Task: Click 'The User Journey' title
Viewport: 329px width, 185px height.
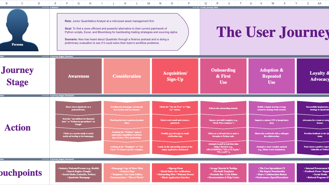Action: (272, 32)
